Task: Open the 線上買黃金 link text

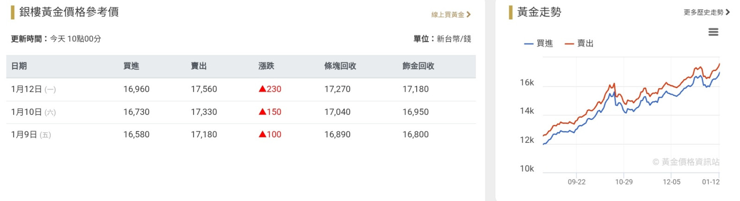Action: [447, 15]
